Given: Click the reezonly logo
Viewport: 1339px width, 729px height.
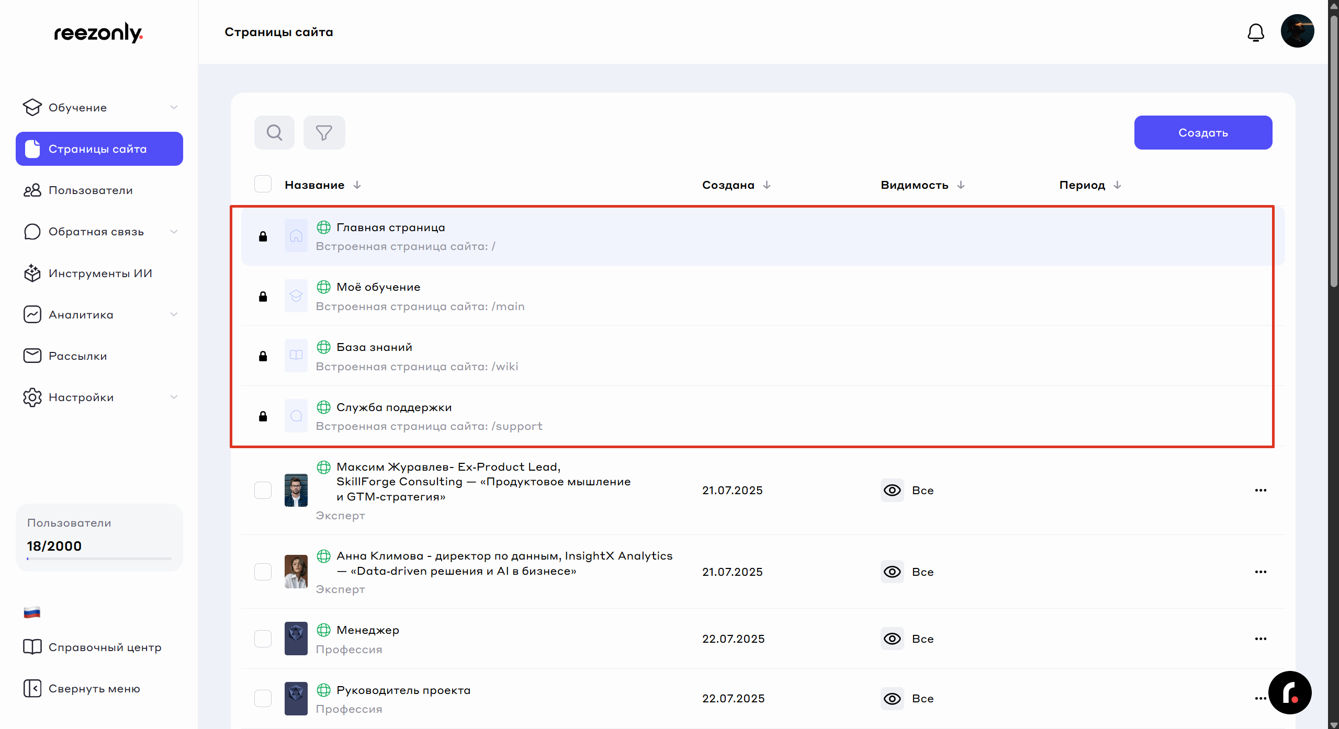Looking at the screenshot, I should pos(98,32).
